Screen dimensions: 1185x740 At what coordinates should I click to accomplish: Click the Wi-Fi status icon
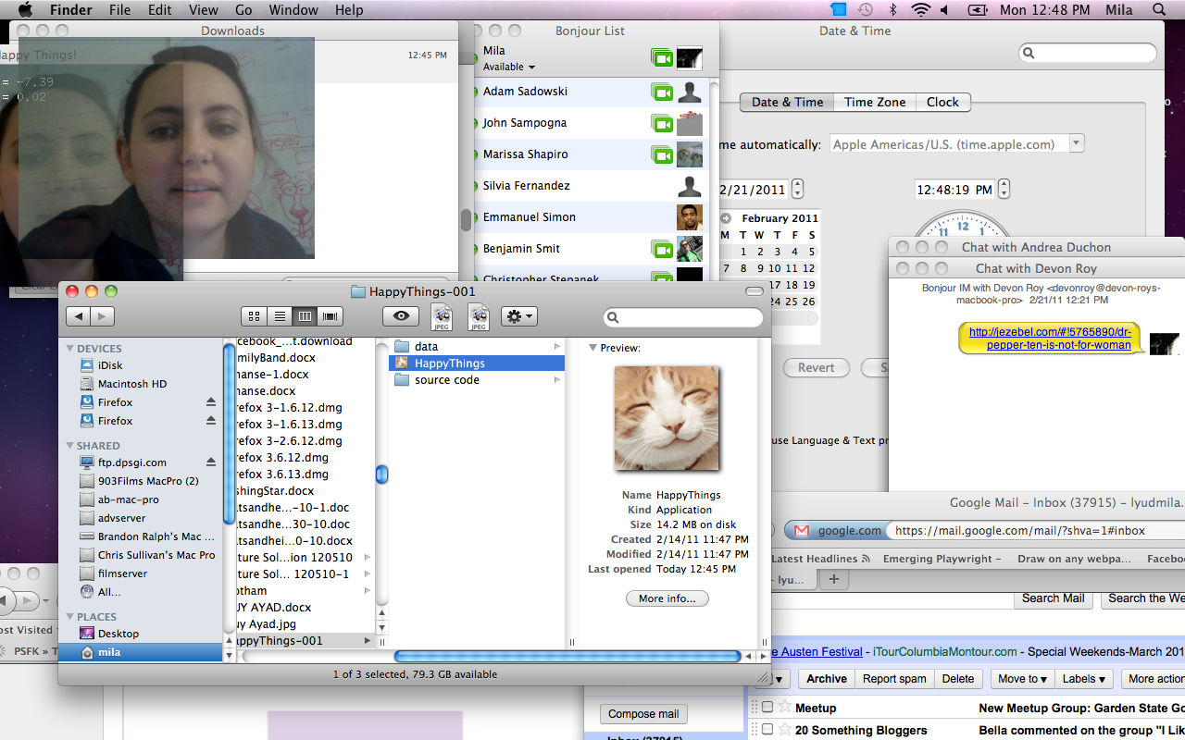(x=919, y=10)
